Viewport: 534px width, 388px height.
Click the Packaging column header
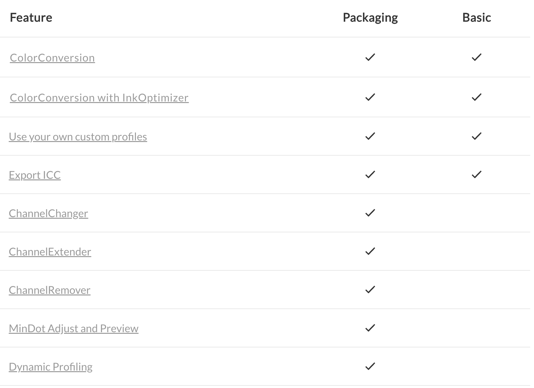pyautogui.click(x=370, y=18)
